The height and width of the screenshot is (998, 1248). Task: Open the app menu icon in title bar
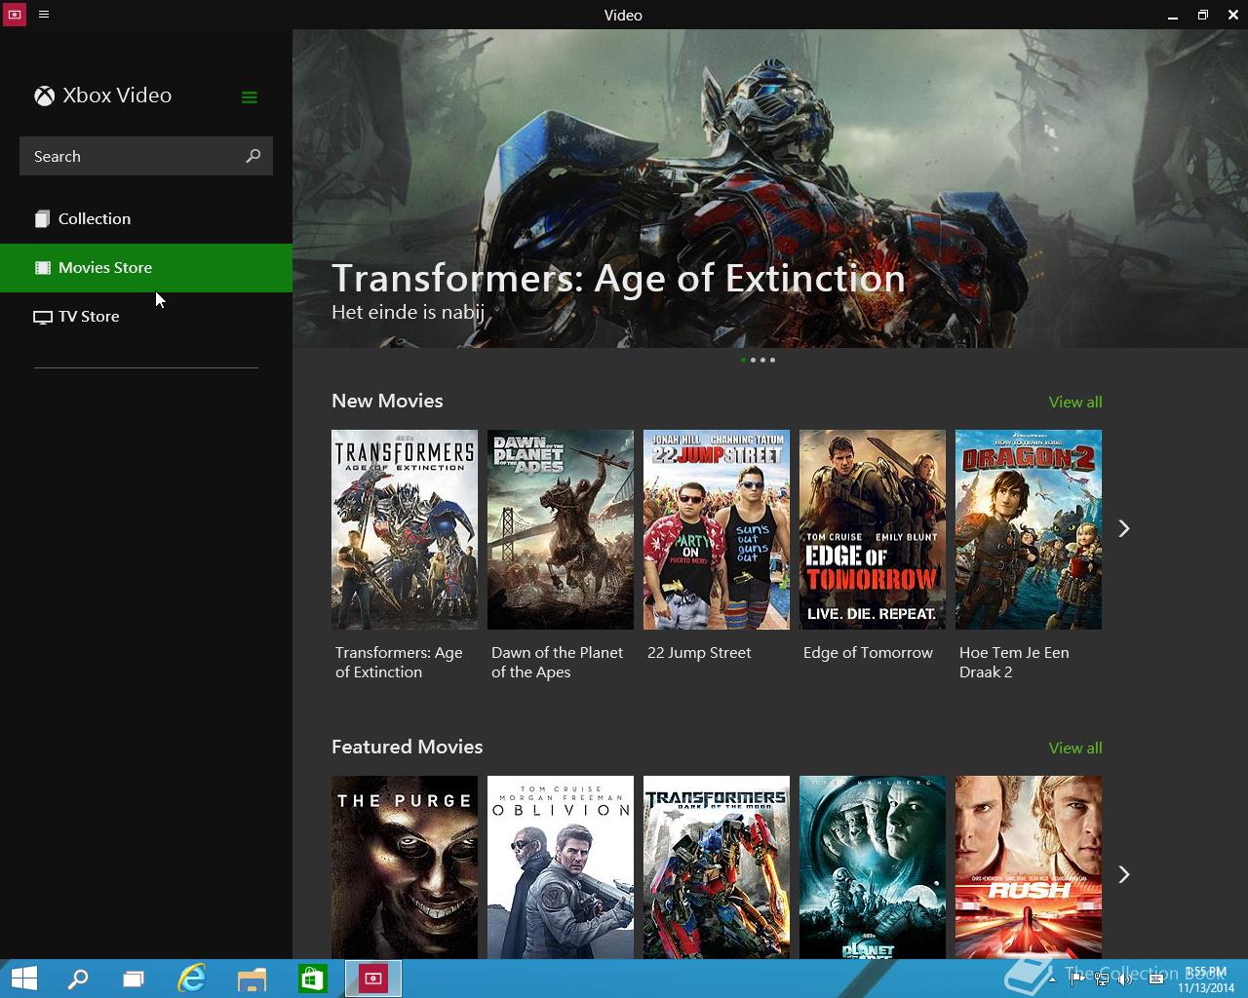tap(44, 15)
